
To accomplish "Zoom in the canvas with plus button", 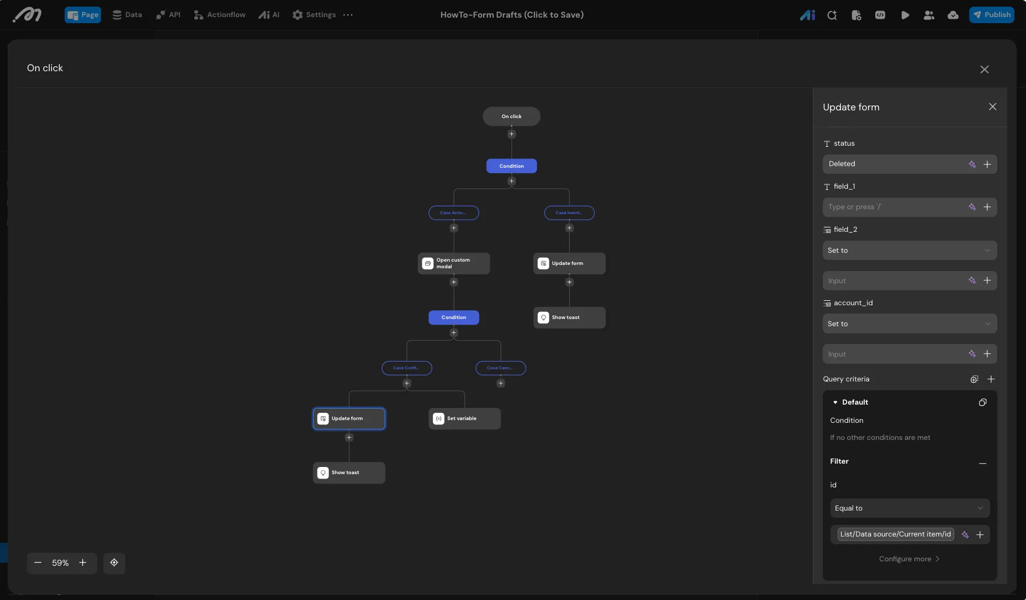I will point(83,562).
